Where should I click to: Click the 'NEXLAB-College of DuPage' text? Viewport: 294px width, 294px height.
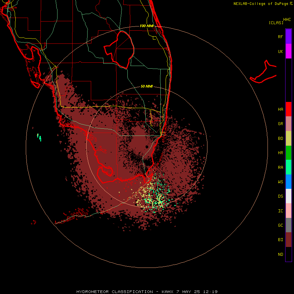click(261, 4)
